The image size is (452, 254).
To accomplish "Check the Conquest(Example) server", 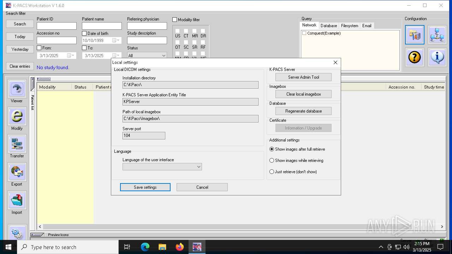I will click(304, 33).
